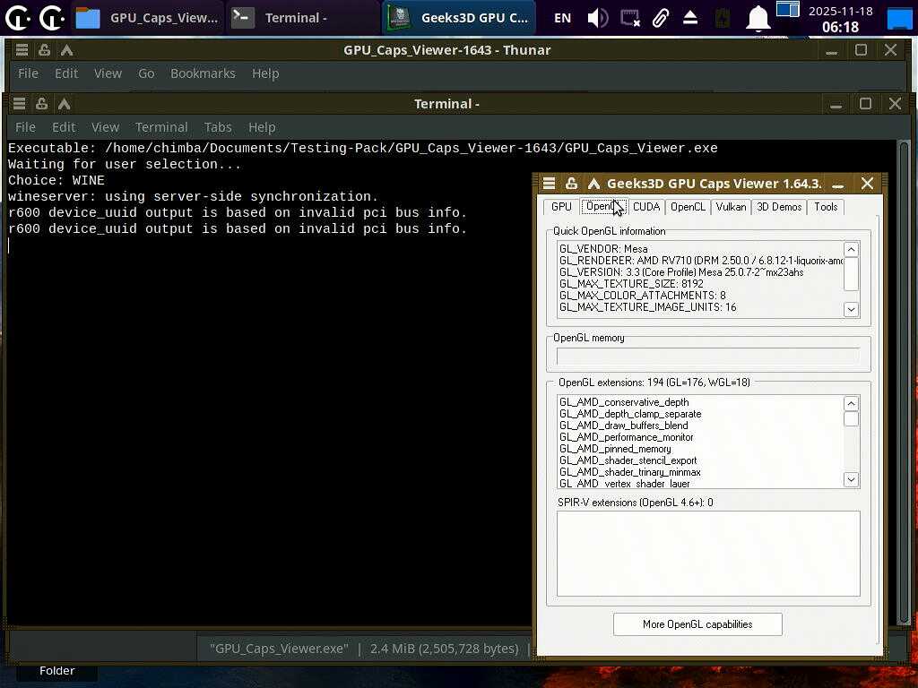Open the clock showing 06:18
Viewport: 918px width, 688px height.
(840, 20)
